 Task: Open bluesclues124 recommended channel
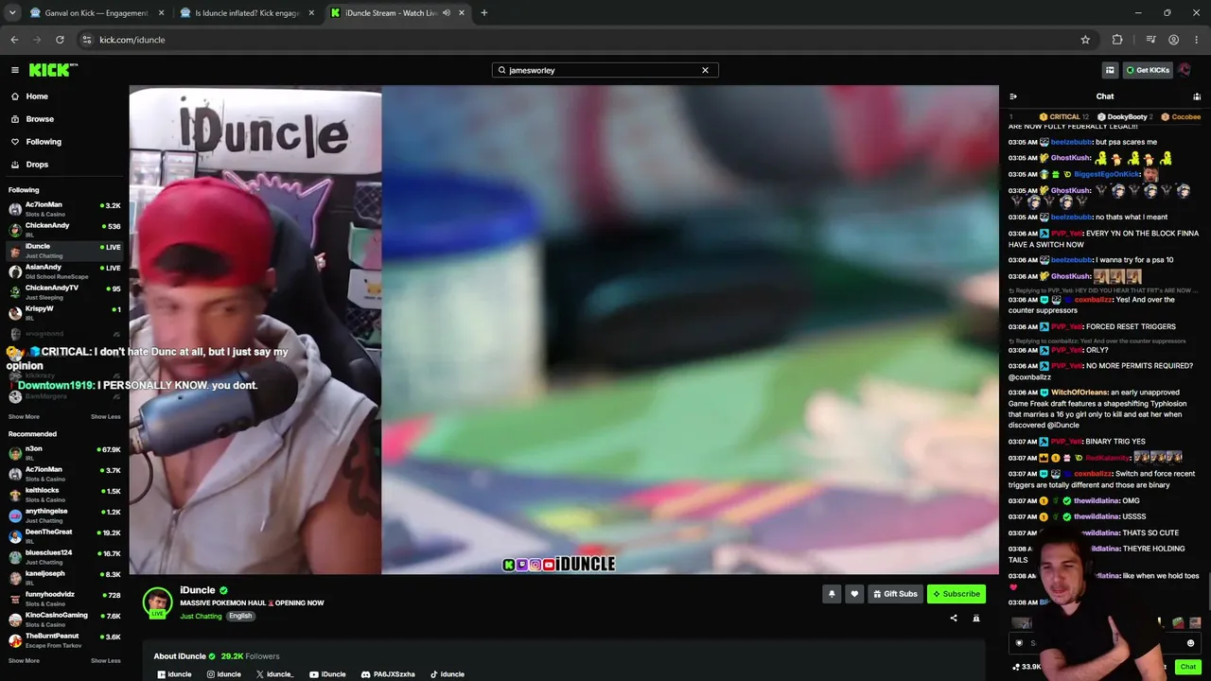[64, 557]
